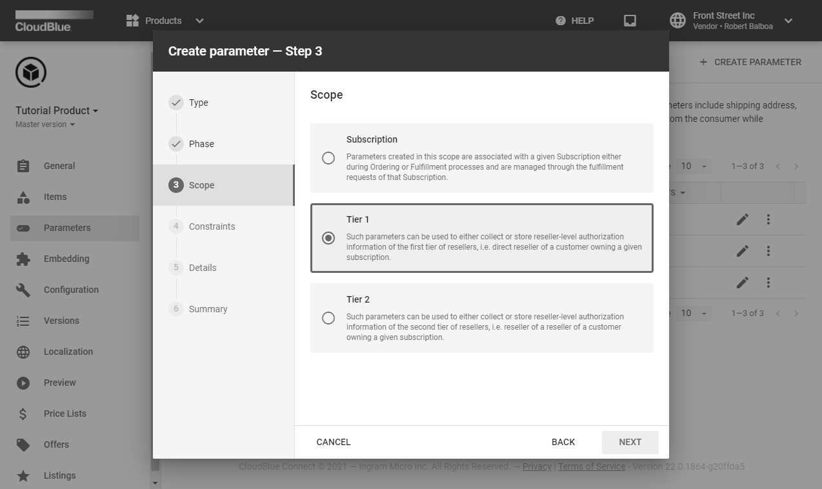Image resolution: width=822 pixels, height=489 pixels.
Task: Click the Configuration wrench icon
Action: coord(23,290)
